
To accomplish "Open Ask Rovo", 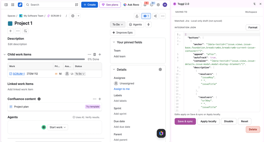I will (131, 5).
